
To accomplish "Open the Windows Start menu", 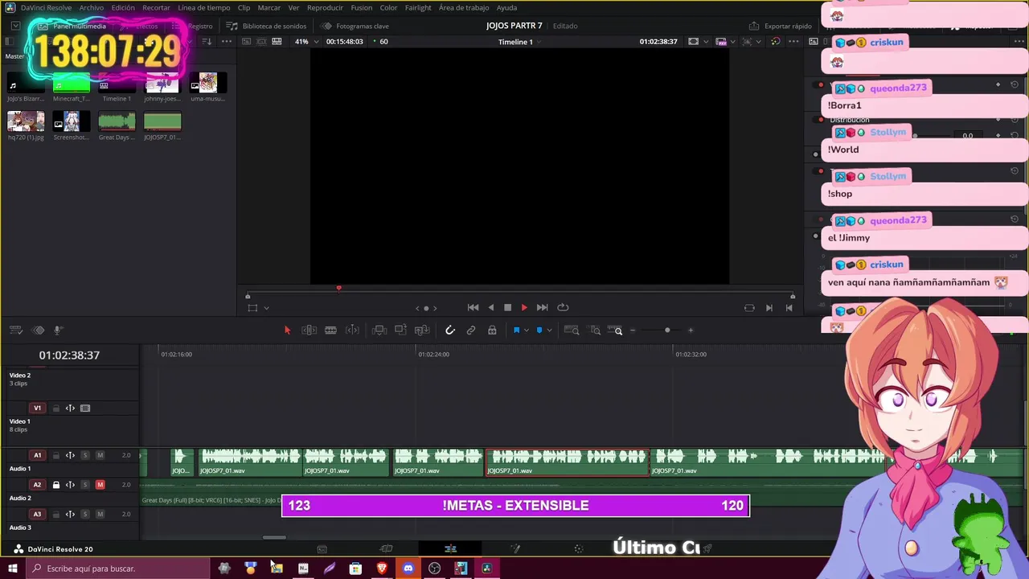I will point(12,569).
